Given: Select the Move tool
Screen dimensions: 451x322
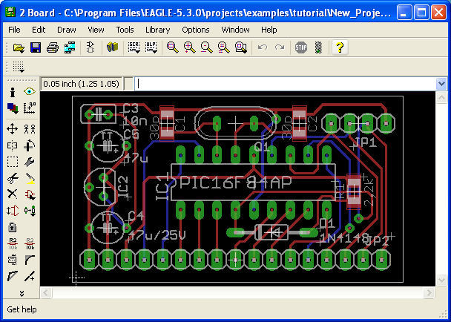Looking at the screenshot, I should (x=13, y=129).
